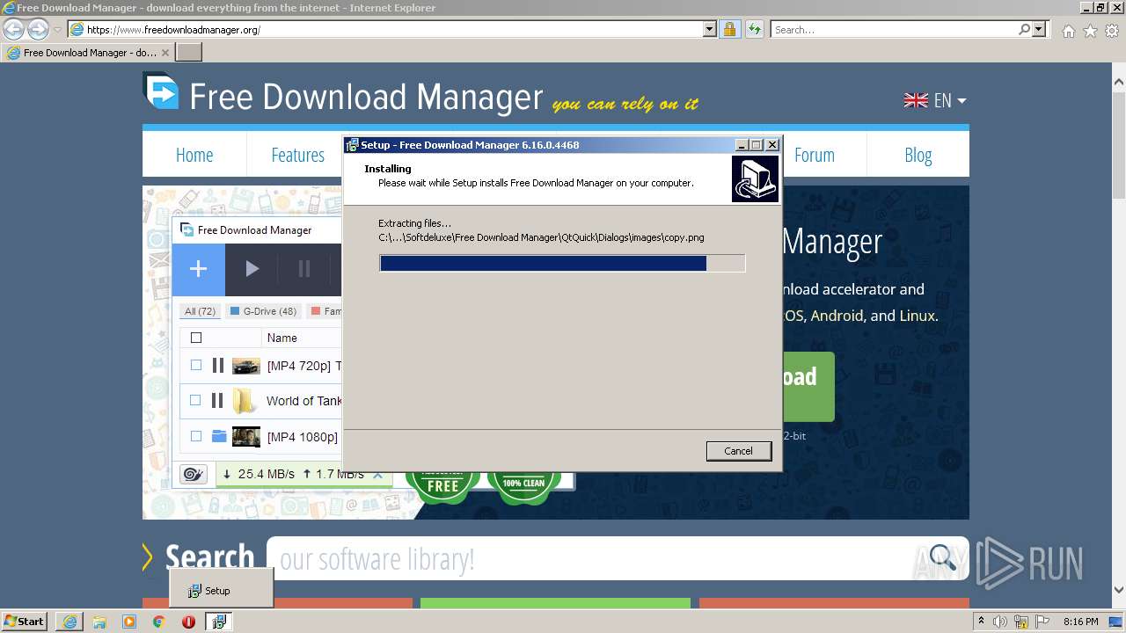The width and height of the screenshot is (1126, 633).
Task: Open the Features nav item
Action: (x=297, y=155)
